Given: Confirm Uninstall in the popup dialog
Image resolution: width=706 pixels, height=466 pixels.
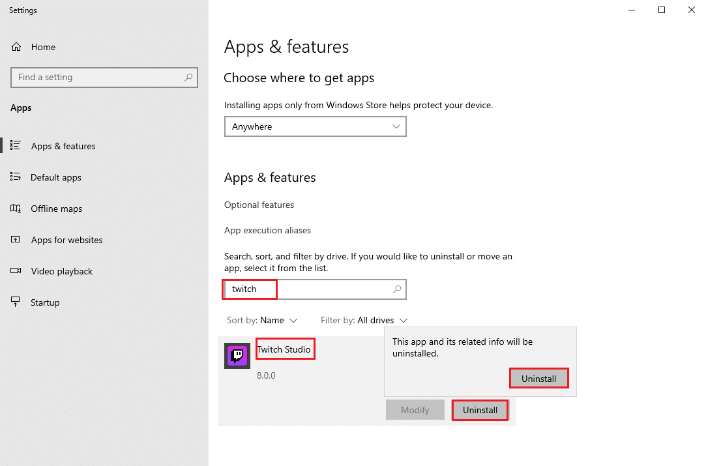Looking at the screenshot, I should [x=538, y=379].
